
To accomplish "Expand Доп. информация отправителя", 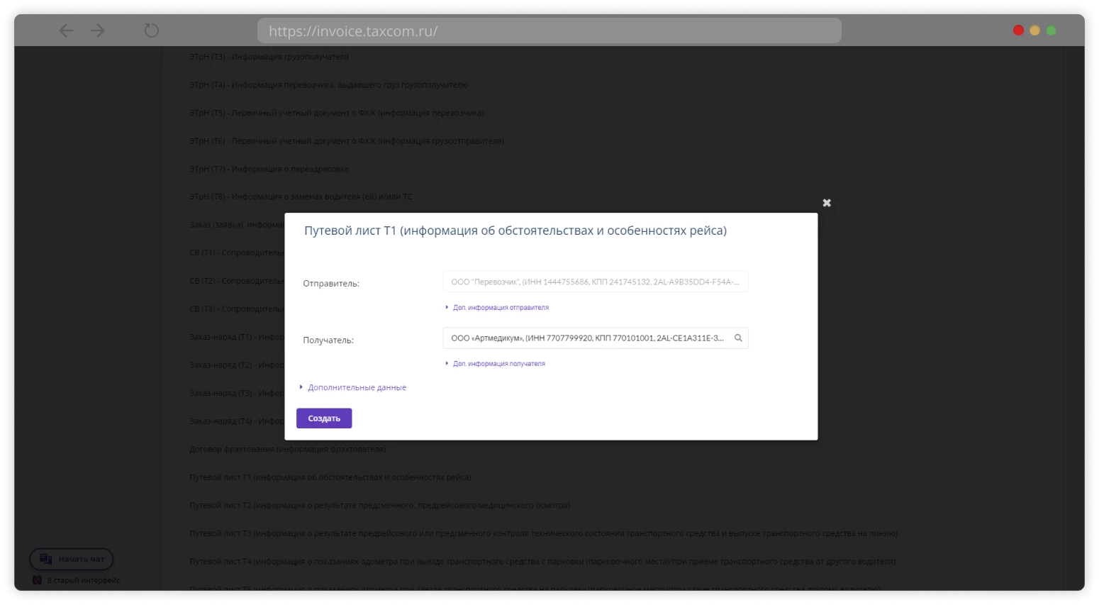I will [500, 308].
